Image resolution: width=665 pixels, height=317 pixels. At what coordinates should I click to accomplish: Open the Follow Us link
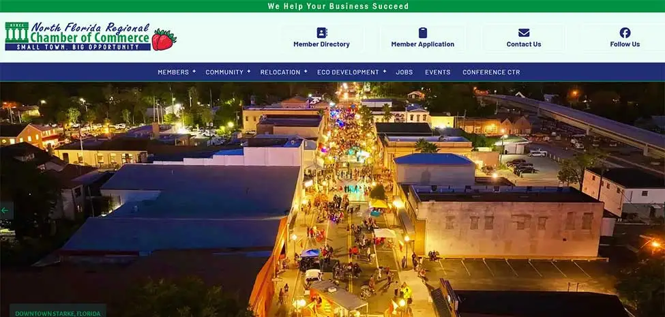pos(625,44)
